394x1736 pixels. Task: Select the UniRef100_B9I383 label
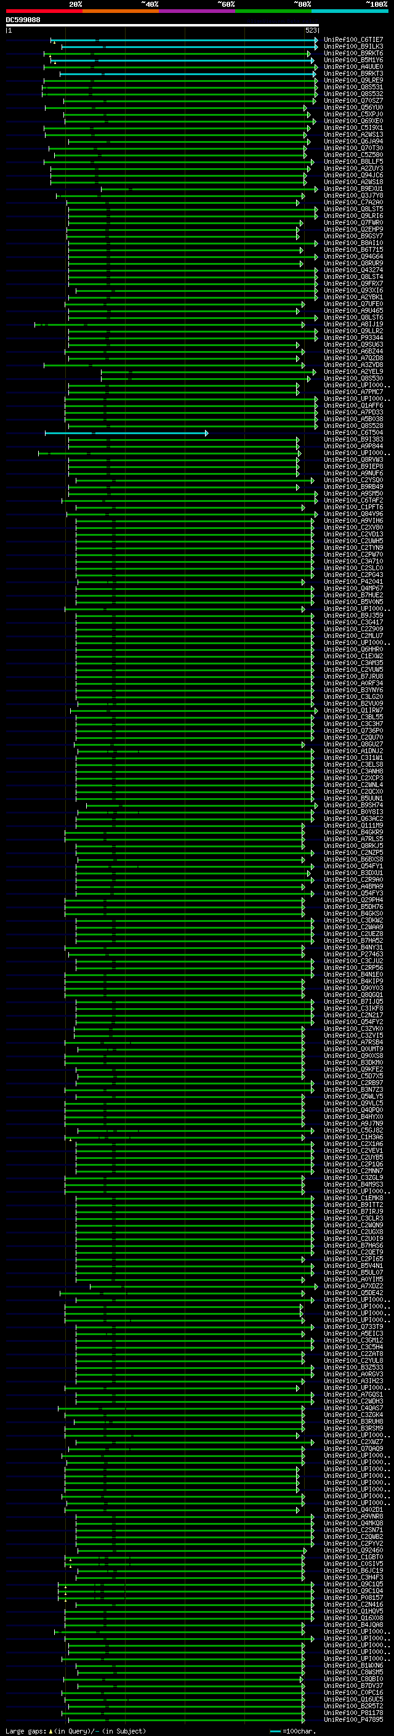click(353, 440)
